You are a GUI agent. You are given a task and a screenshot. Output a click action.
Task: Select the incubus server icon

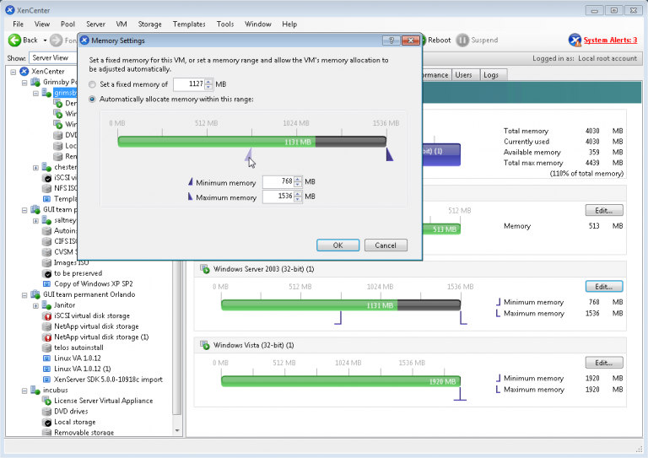coord(35,390)
